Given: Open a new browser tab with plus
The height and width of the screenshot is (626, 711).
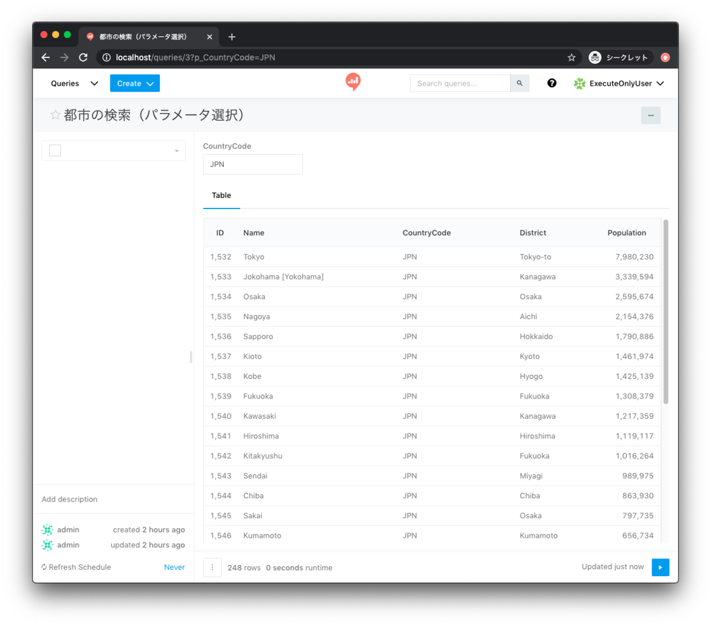Looking at the screenshot, I should [232, 37].
